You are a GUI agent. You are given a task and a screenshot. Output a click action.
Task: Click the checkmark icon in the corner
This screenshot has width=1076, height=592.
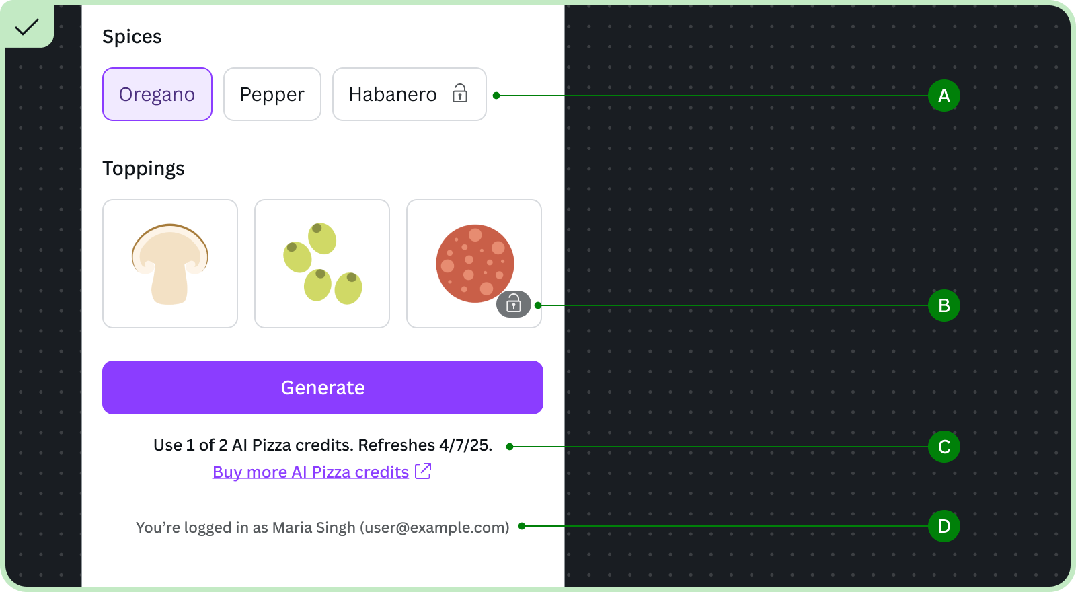[x=27, y=27]
